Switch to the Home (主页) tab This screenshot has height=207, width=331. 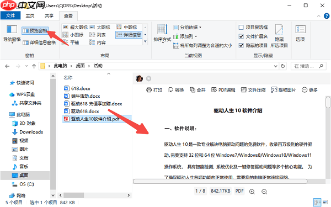pyautogui.click(x=30, y=16)
